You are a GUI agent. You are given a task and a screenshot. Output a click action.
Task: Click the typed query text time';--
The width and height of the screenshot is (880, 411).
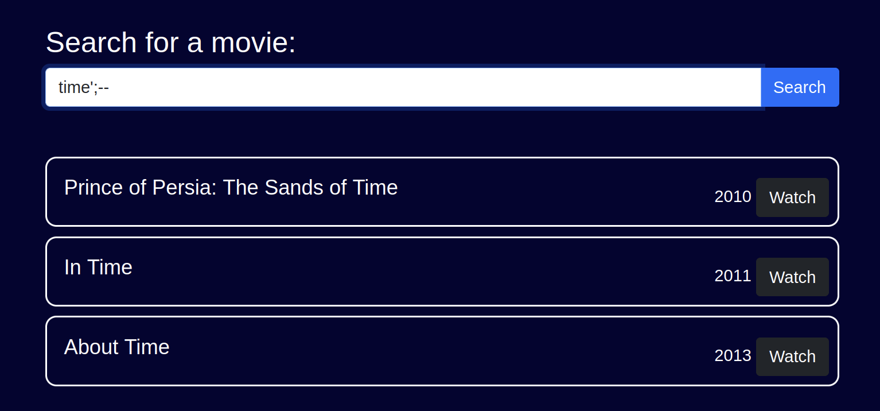tap(84, 87)
